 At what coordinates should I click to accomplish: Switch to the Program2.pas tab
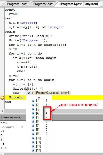point(43,4)
